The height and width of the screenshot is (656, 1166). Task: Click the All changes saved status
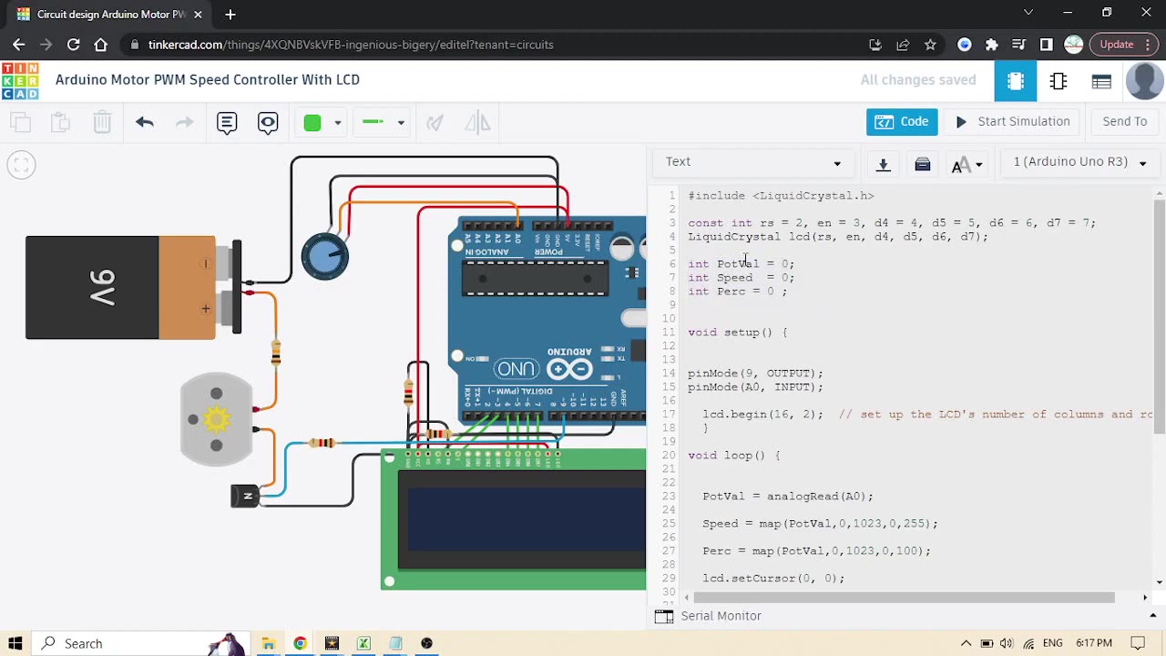tap(918, 80)
